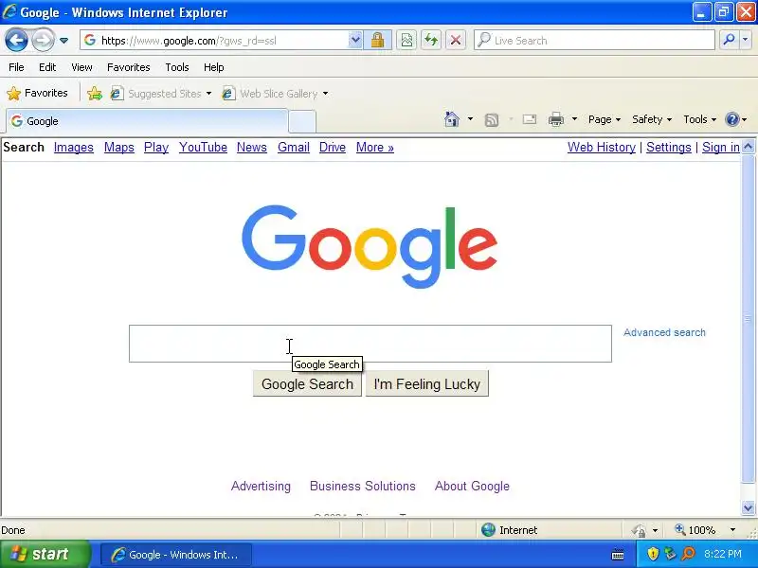This screenshot has height=568, width=758.
Task: Click the Add to Favorites Bar icon
Action: coord(95,93)
